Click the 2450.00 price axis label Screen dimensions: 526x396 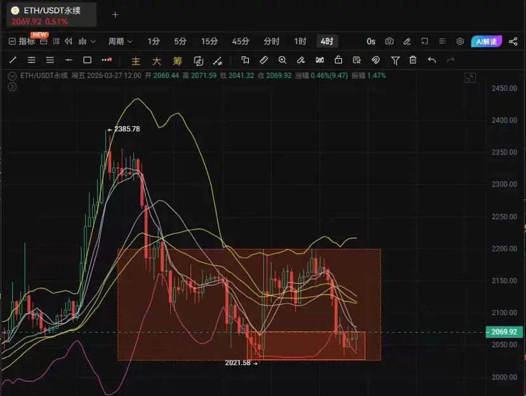(504, 88)
